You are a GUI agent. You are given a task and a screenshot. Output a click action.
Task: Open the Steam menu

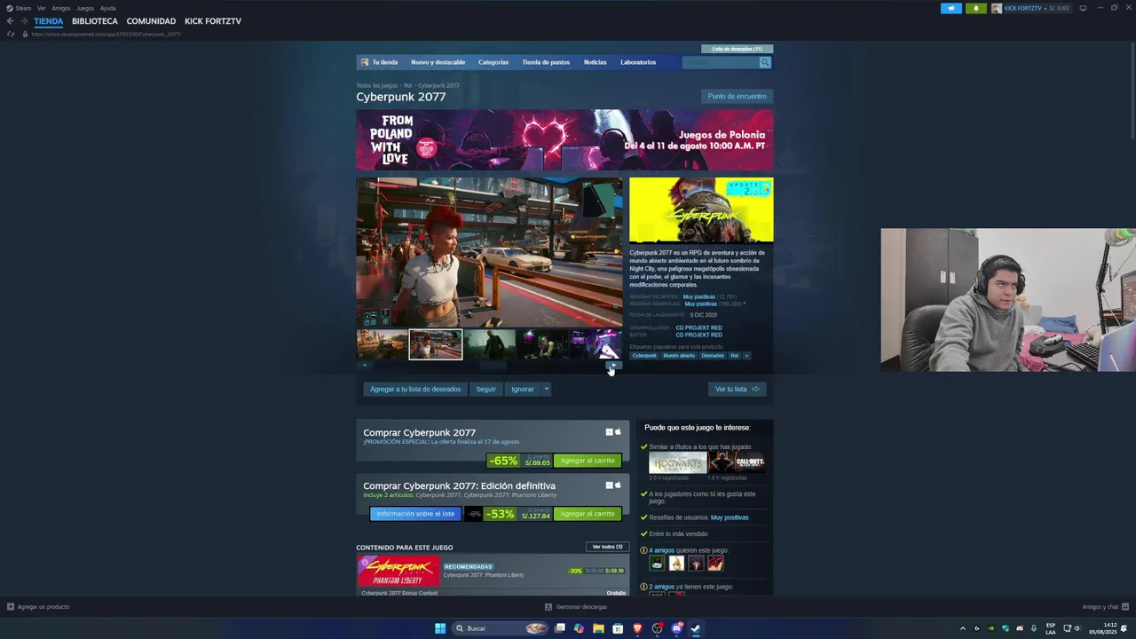pyautogui.click(x=23, y=8)
